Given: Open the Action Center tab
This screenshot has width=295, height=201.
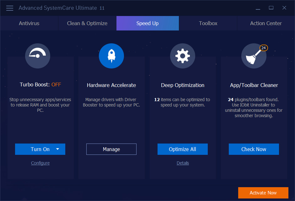Looking at the screenshot, I should click(266, 23).
